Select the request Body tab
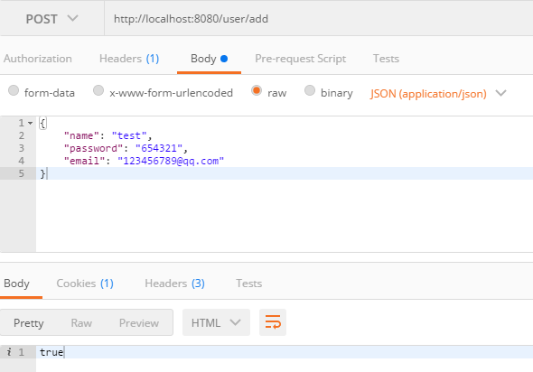This screenshot has width=533, height=372. pyautogui.click(x=209, y=59)
